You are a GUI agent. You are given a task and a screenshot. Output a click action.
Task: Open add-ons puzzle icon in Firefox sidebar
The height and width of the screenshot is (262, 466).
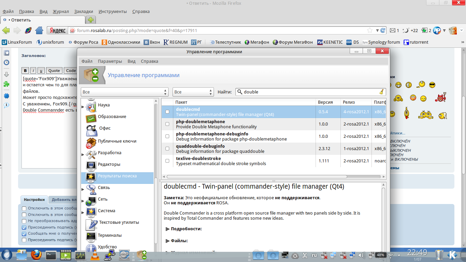click(x=6, y=84)
